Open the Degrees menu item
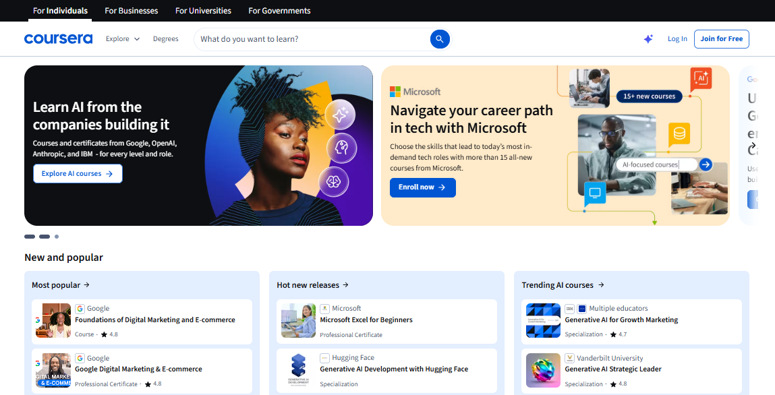 point(165,39)
